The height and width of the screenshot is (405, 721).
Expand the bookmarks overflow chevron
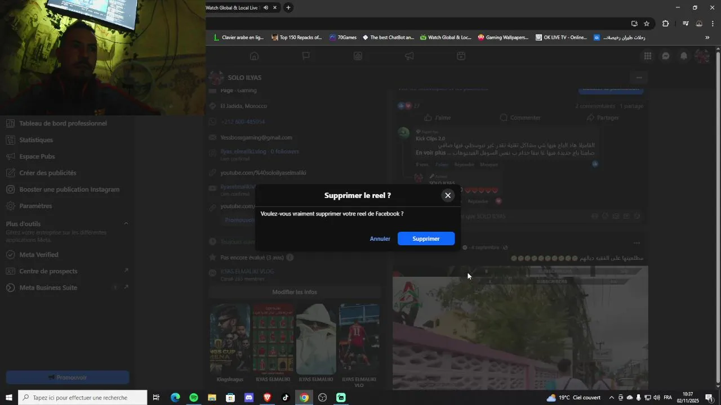coord(707,38)
